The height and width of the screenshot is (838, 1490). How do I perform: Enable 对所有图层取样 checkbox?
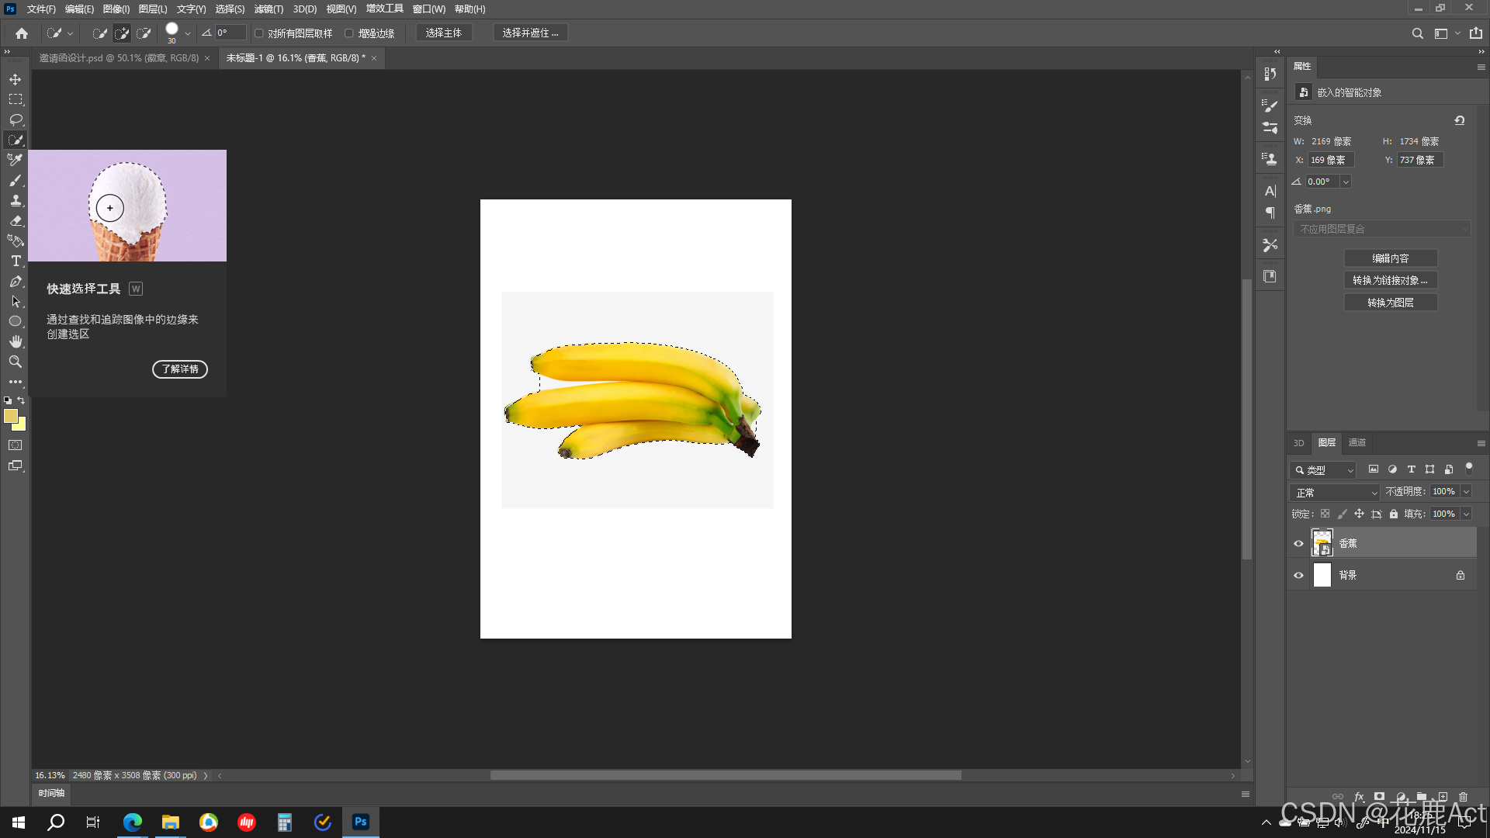pos(259,33)
